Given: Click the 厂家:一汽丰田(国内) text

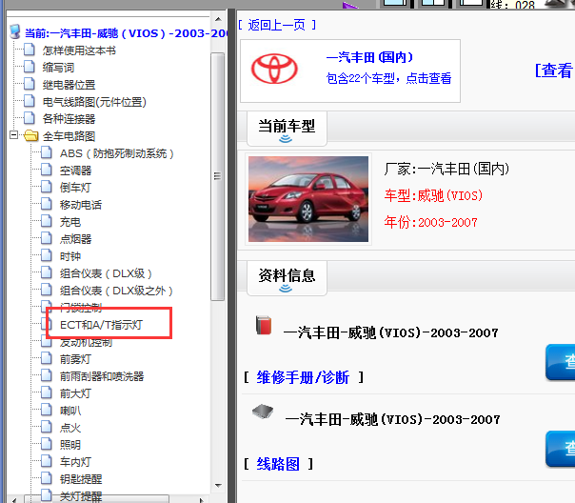Looking at the screenshot, I should (446, 169).
